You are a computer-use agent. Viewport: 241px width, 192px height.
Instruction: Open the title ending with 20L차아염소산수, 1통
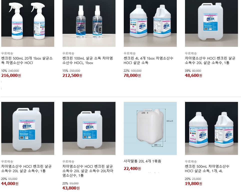click(88, 171)
